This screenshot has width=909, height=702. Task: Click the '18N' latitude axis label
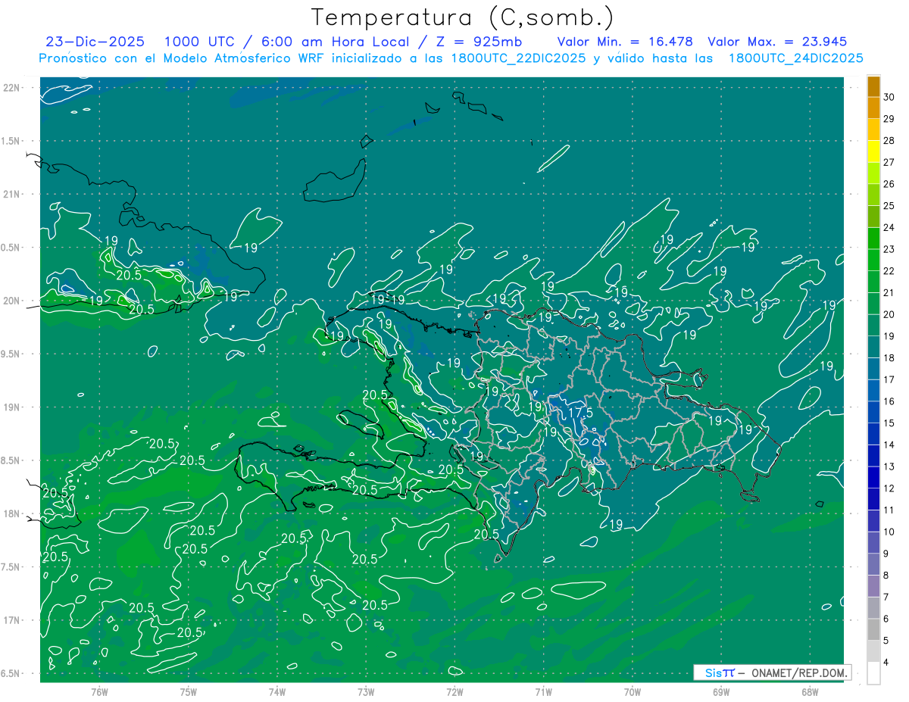coord(13,513)
